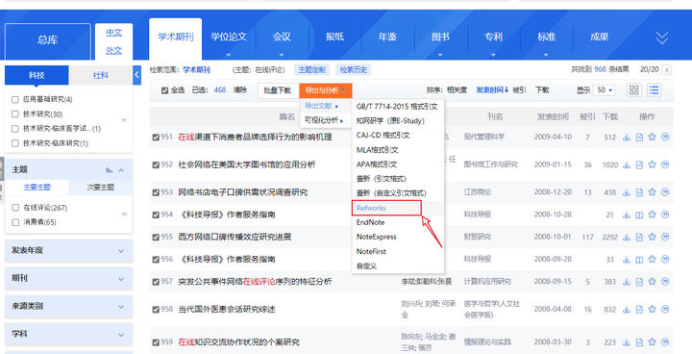This screenshot has height=354, width=692.
Task: Check the 消费者(65) topic filter
Action: coord(15,222)
